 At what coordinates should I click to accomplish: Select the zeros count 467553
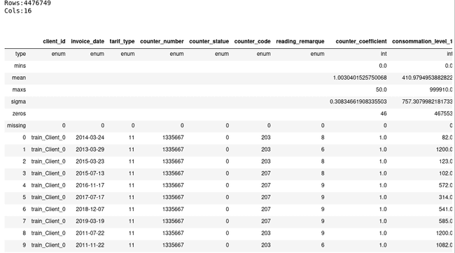coord(443,114)
